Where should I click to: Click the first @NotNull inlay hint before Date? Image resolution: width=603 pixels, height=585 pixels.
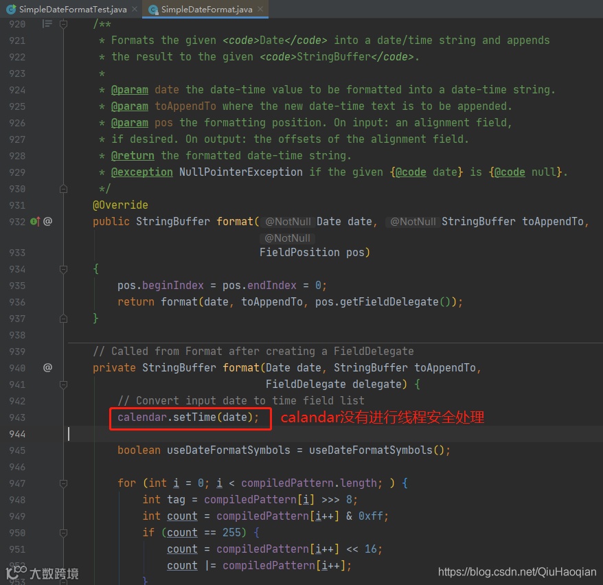point(288,222)
